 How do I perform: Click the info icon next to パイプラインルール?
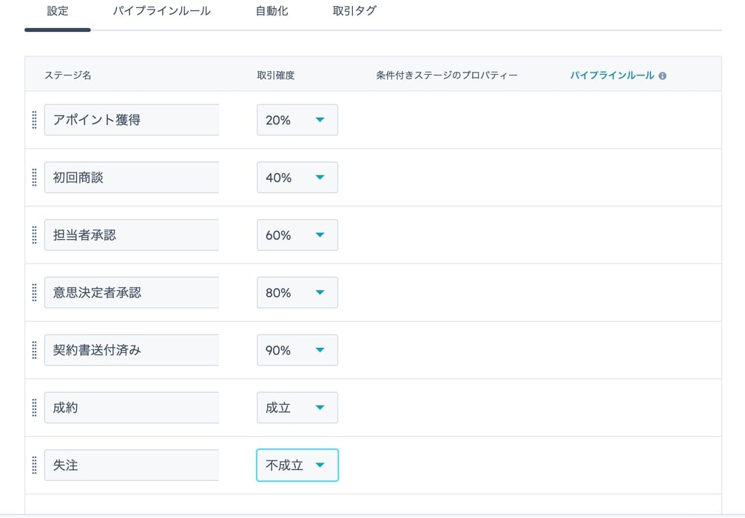point(663,75)
